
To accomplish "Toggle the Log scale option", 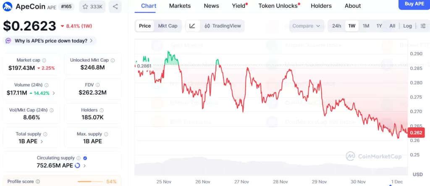I will 407,26.
